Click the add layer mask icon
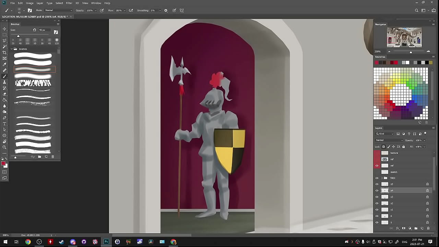 (404, 228)
